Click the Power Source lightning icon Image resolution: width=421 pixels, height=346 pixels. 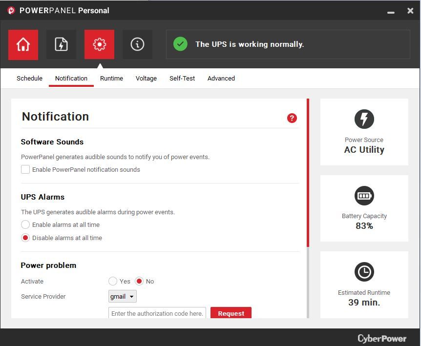(x=364, y=119)
